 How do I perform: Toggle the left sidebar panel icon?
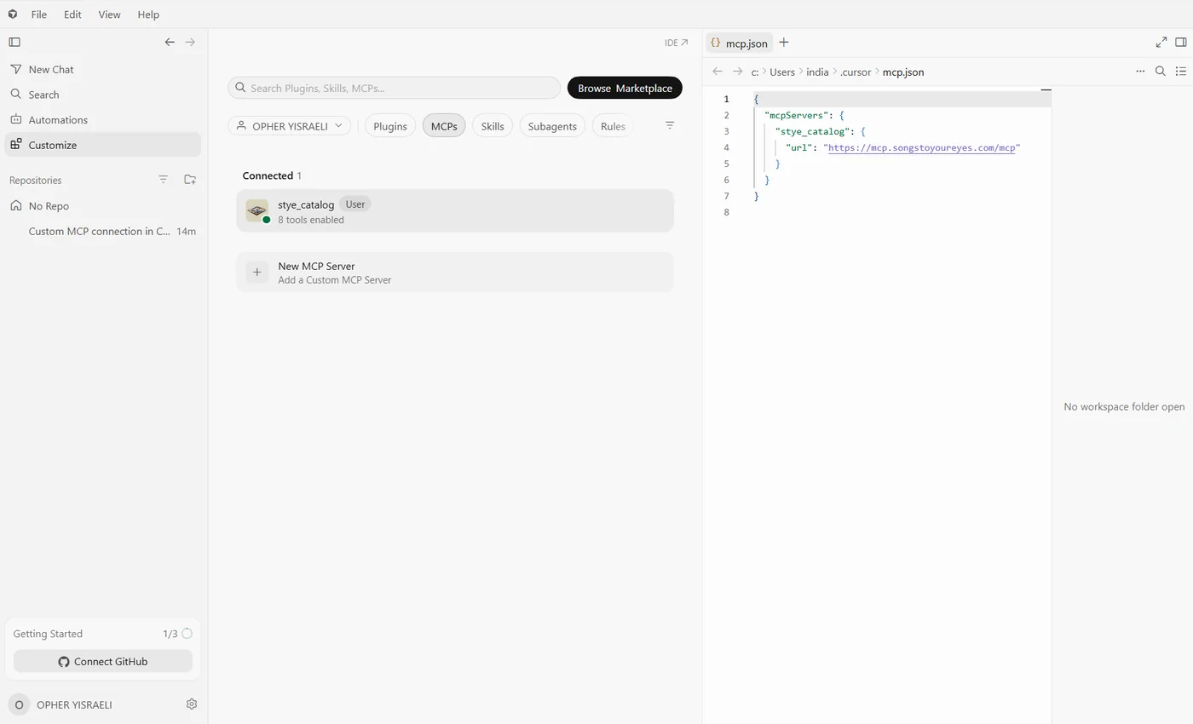point(14,42)
